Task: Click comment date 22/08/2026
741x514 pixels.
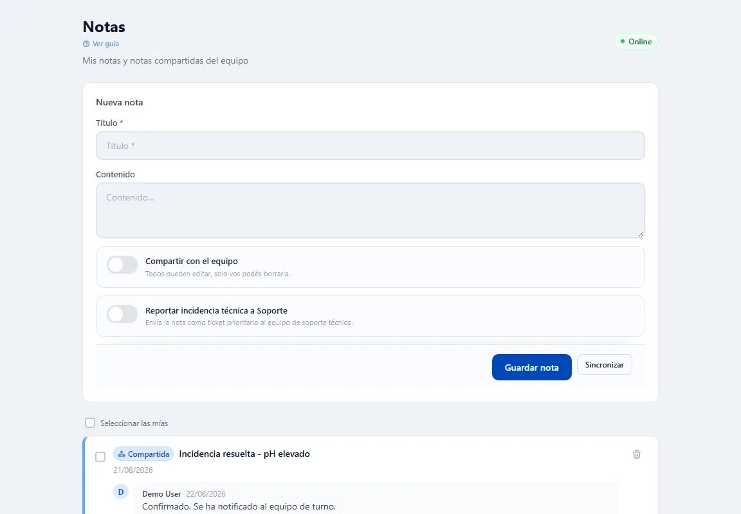Action: click(206, 494)
